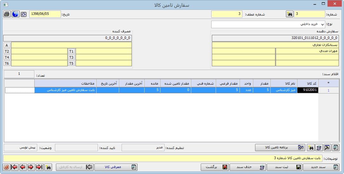Screen dimensions: 344x174
Task: Click the توضیحات description field
Action: (163, 158)
